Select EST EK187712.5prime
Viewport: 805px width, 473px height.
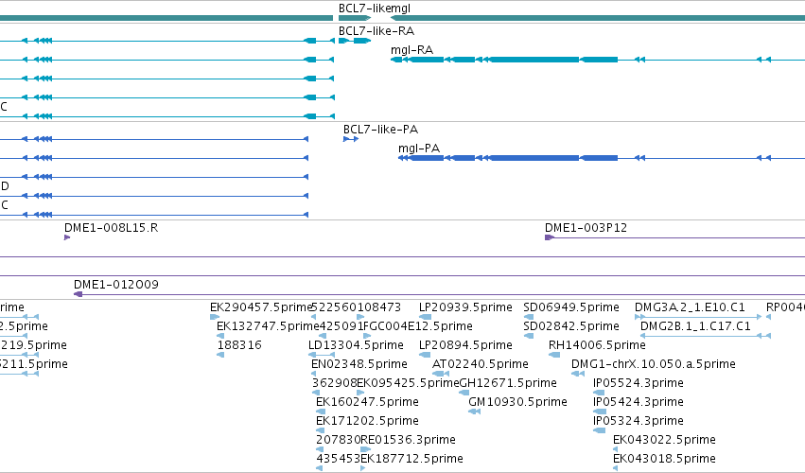(x=411, y=459)
